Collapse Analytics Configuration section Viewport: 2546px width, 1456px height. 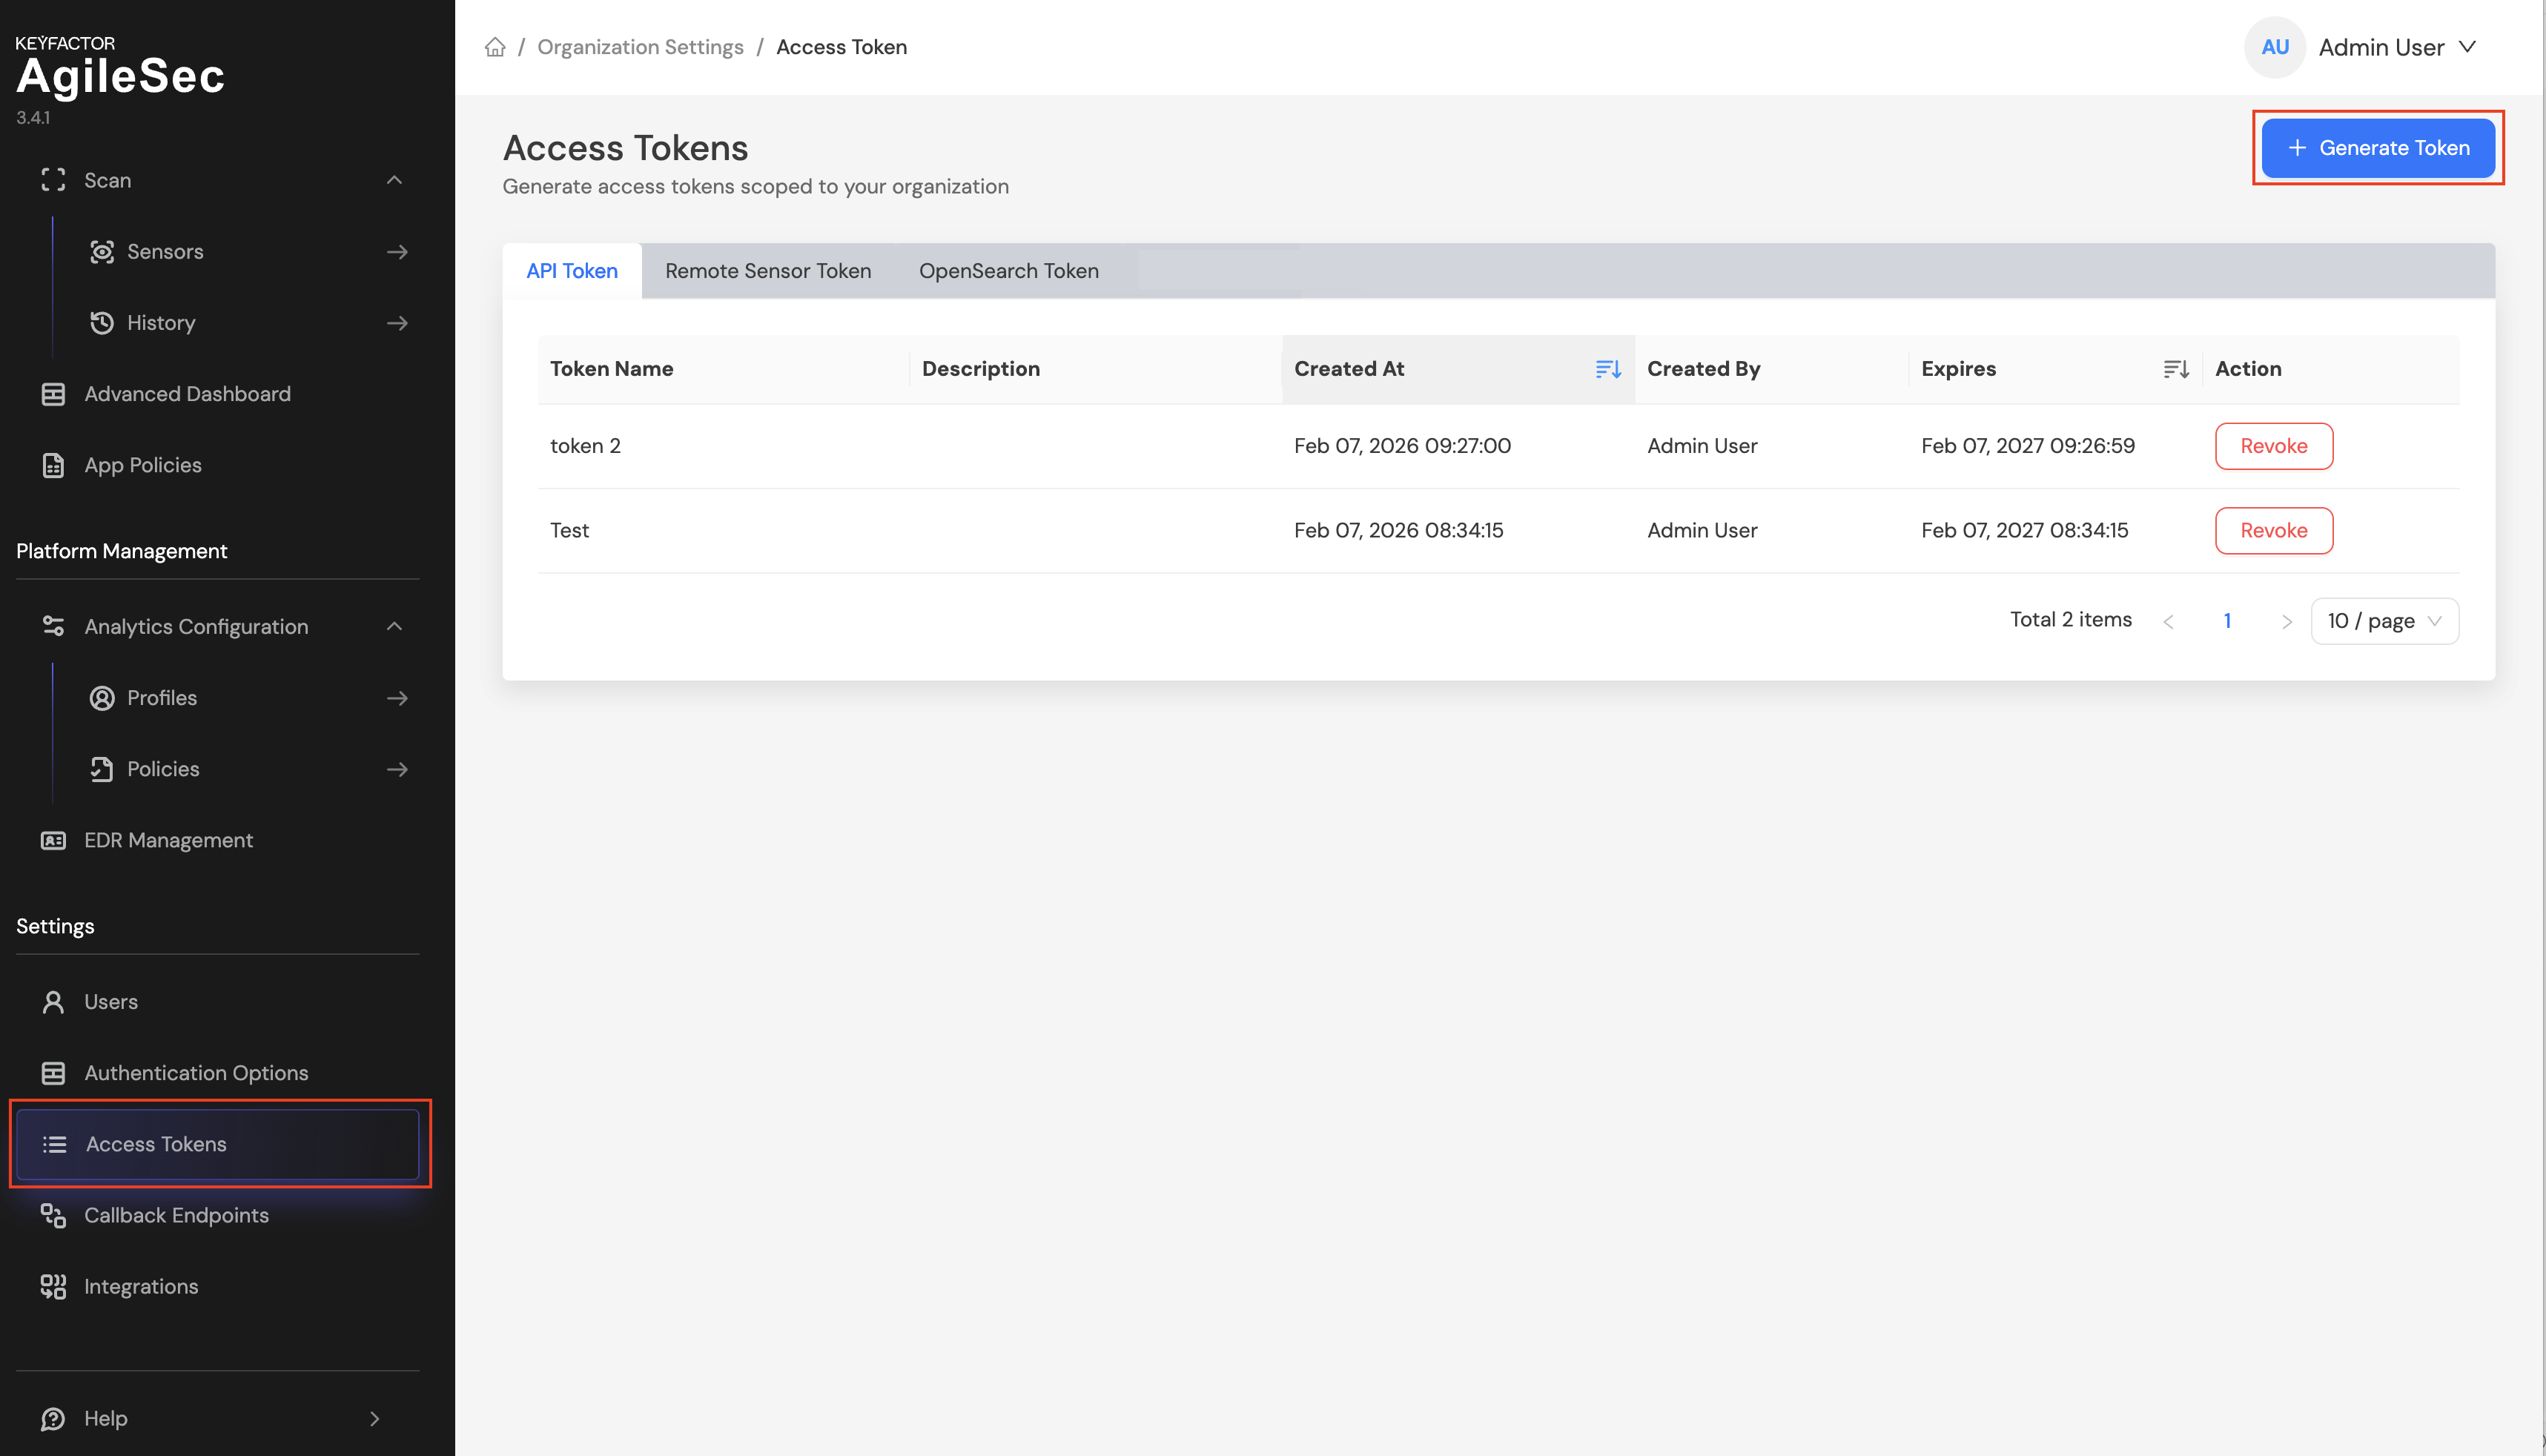(394, 626)
